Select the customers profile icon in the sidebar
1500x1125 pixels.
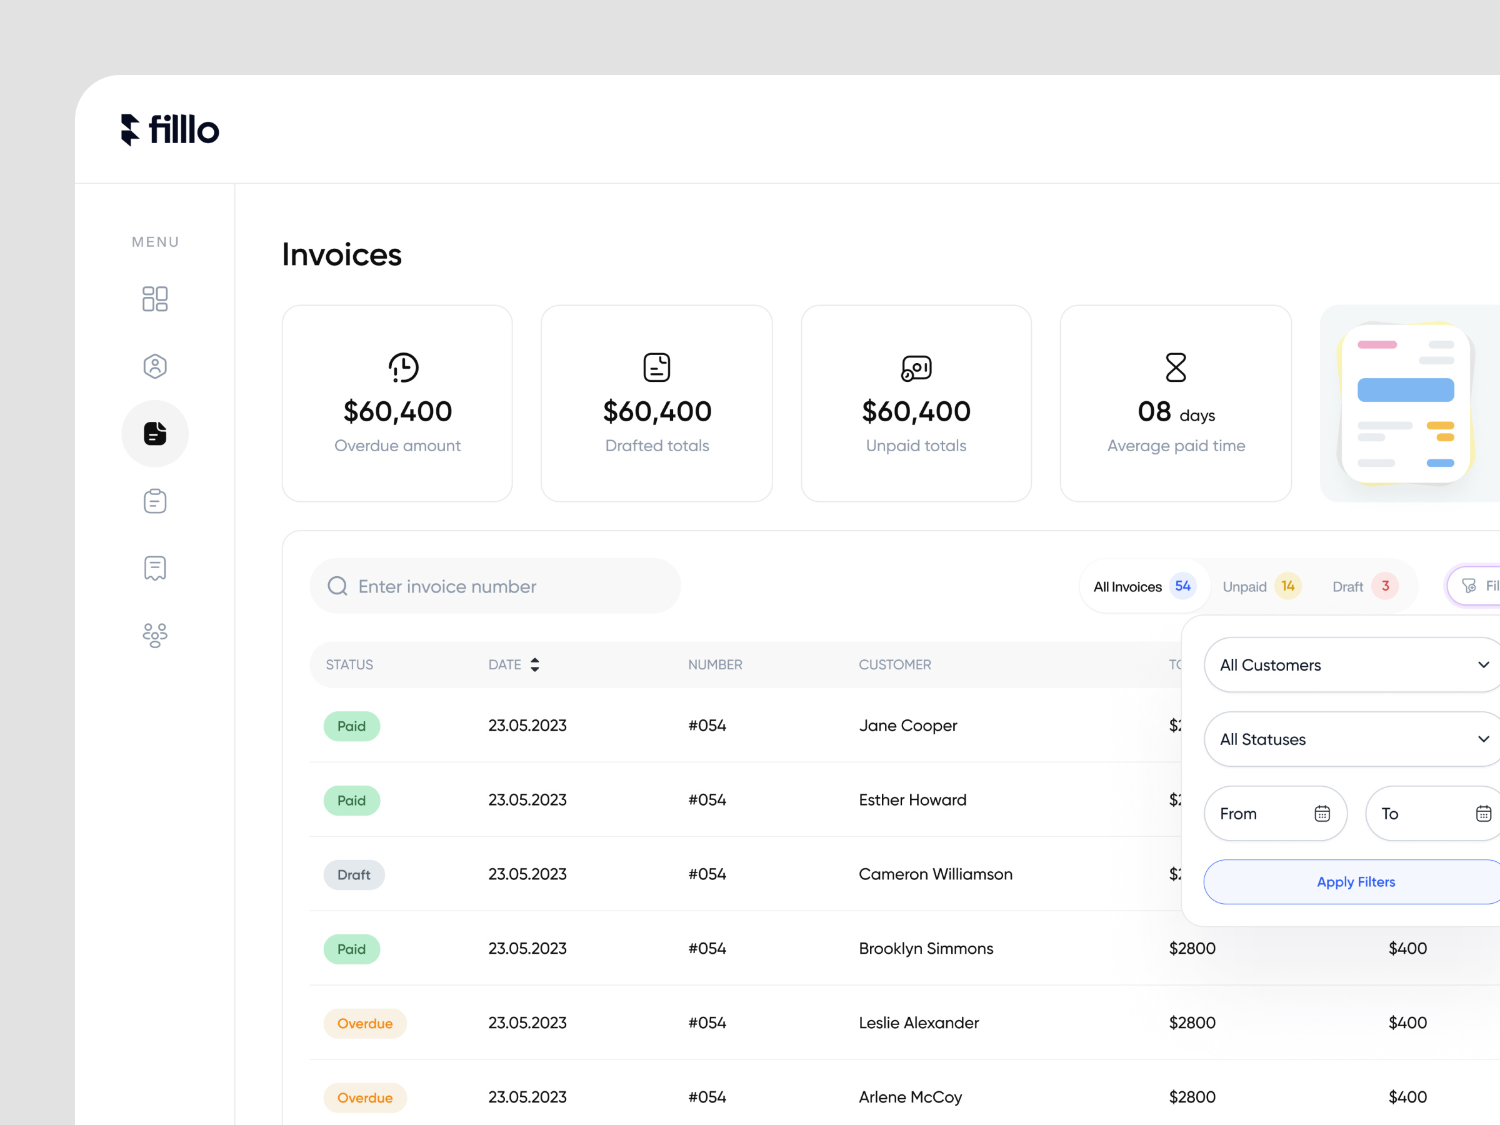coord(154,366)
